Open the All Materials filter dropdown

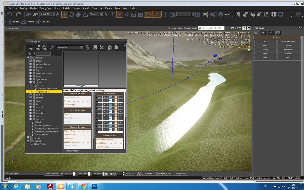pyautogui.click(x=70, y=48)
